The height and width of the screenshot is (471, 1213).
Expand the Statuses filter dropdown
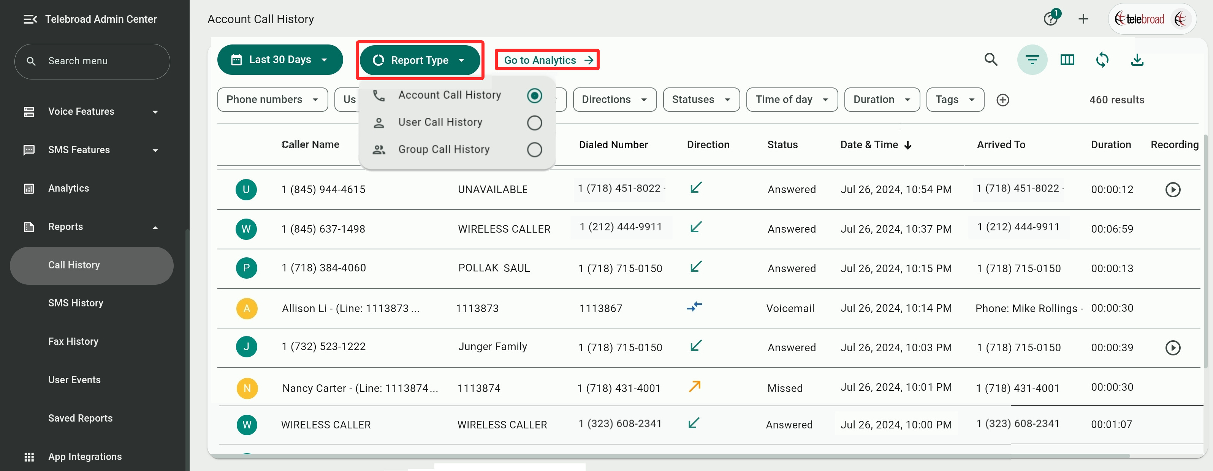701,100
